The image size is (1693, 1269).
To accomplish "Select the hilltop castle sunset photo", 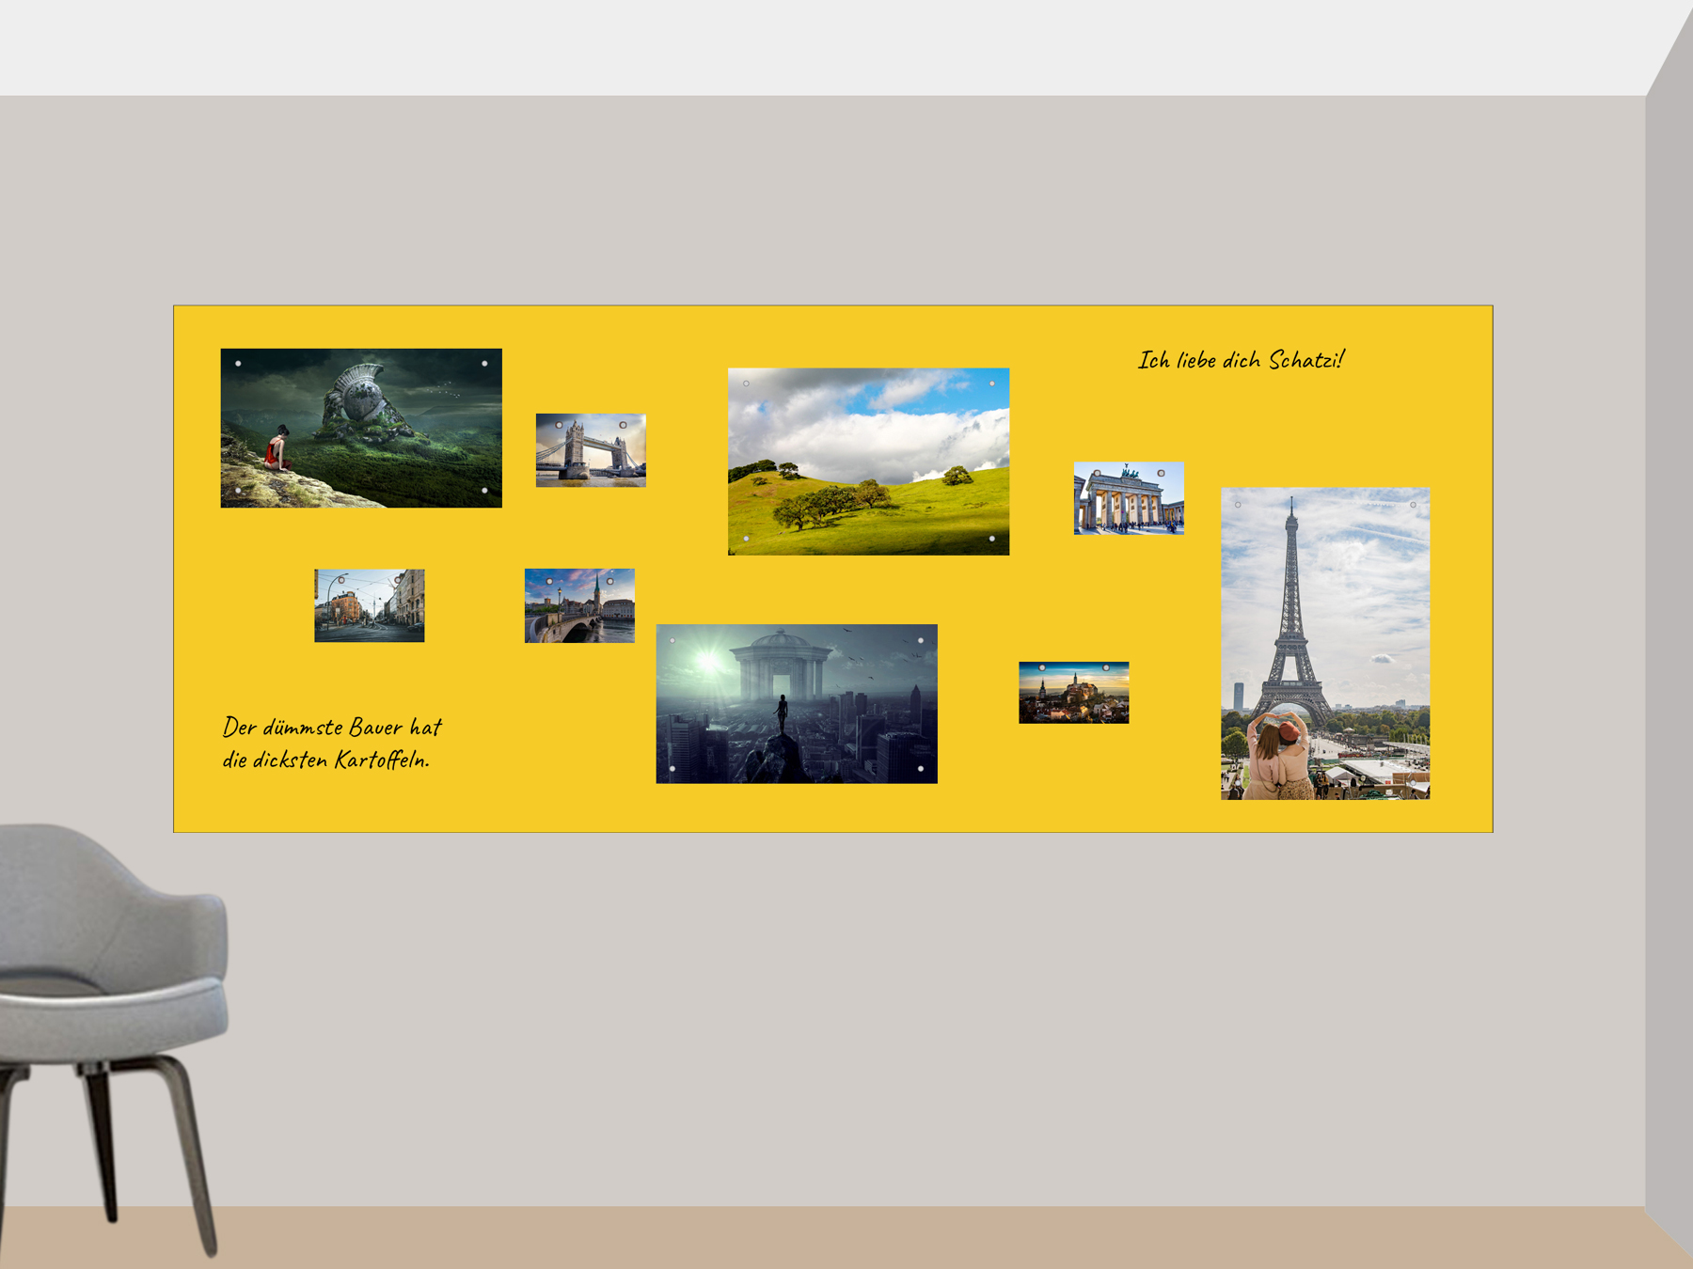I will (1073, 693).
